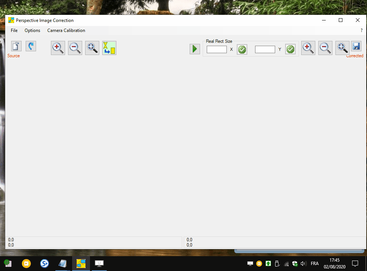The height and width of the screenshot is (271, 367).
Task: Click the question mark help item
Action: (x=361, y=30)
